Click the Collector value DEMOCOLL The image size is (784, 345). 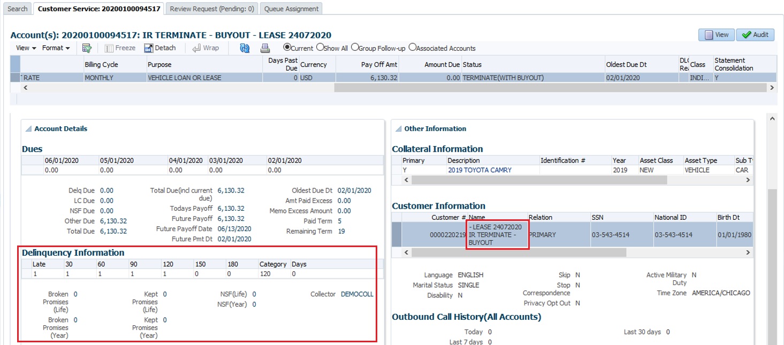pos(357,294)
